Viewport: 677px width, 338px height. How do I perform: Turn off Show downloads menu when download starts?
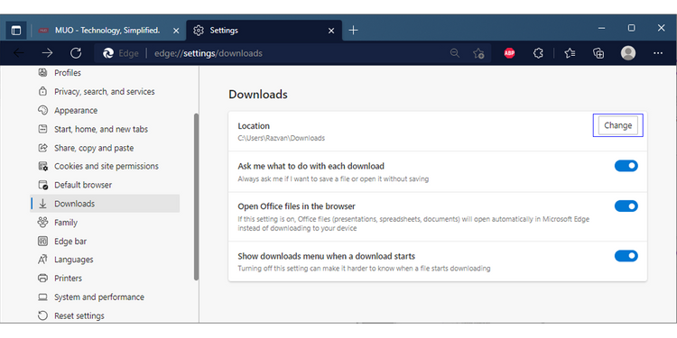(x=626, y=256)
